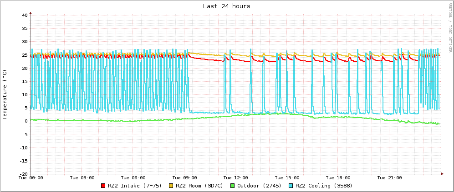This screenshot has height=192, width=454.
Task: Click the -15 value on temperature axis
Action: pos(24,161)
